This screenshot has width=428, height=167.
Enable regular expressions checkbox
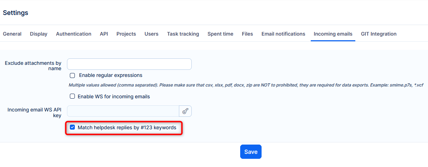(73, 75)
